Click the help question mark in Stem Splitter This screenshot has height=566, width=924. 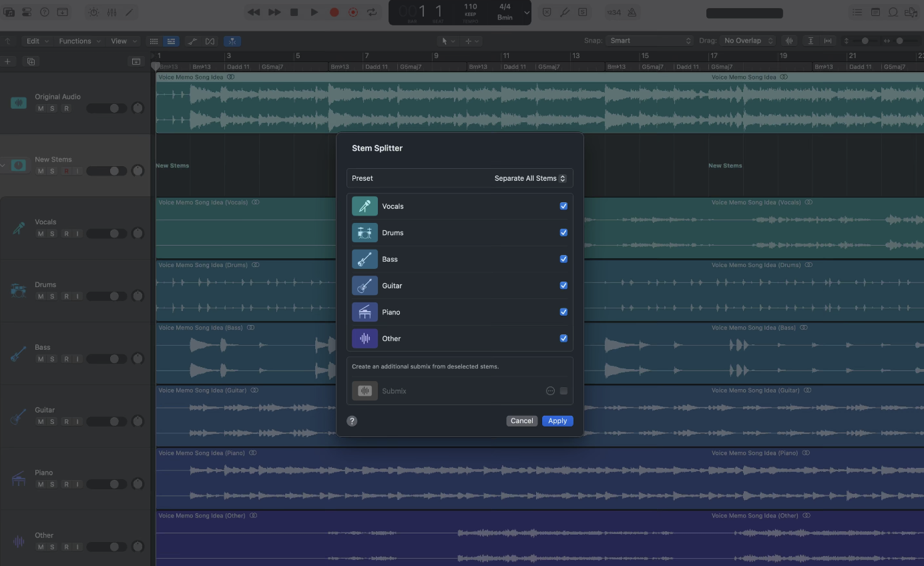click(352, 421)
